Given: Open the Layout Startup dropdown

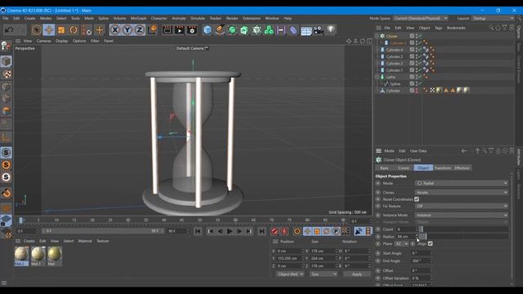Looking at the screenshot, I should tap(493, 18).
